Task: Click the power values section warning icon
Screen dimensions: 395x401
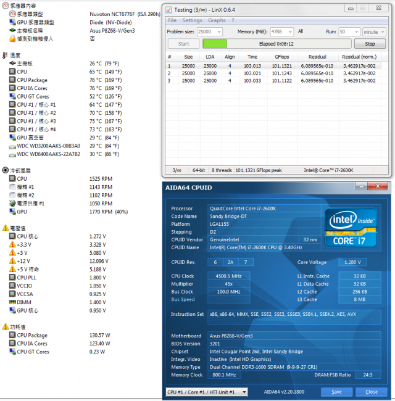Action: pos(6,326)
